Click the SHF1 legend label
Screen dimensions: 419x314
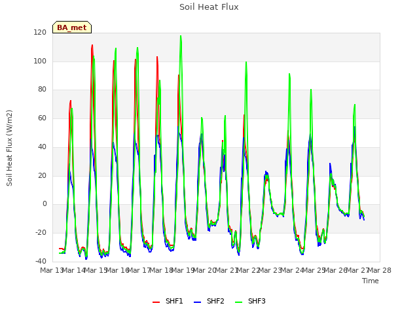(x=174, y=301)
